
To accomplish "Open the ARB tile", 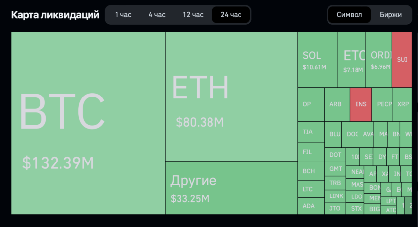I will [337, 104].
